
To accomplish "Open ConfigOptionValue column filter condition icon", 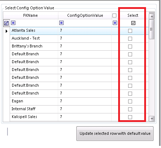I will [x=61, y=23].
